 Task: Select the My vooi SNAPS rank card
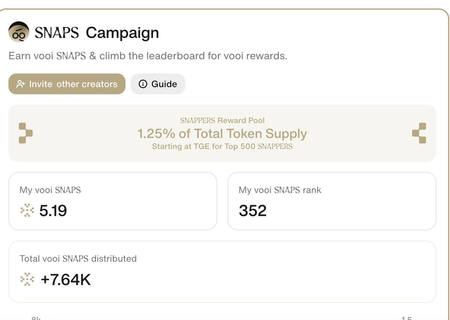[x=332, y=201]
